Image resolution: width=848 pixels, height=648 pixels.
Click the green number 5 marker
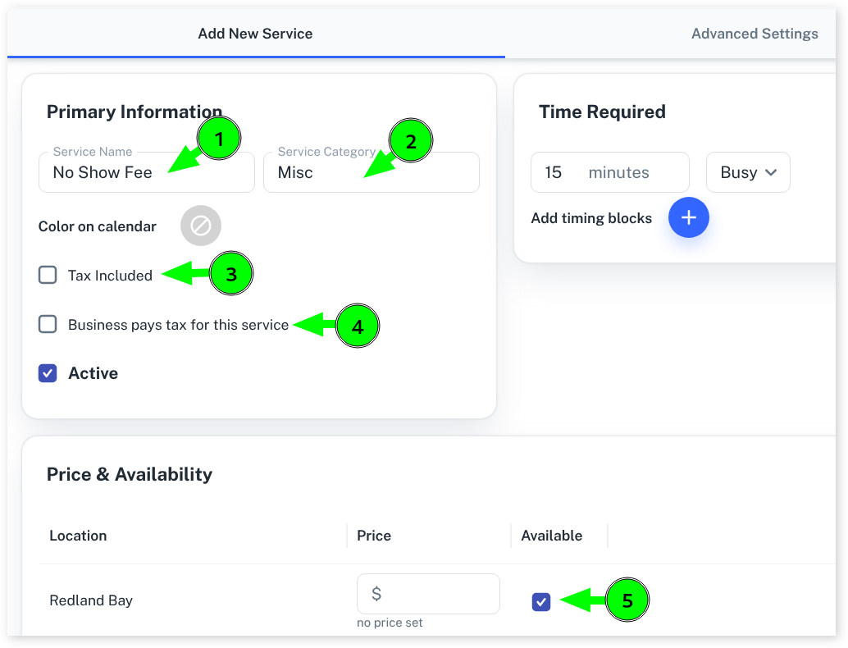627,601
